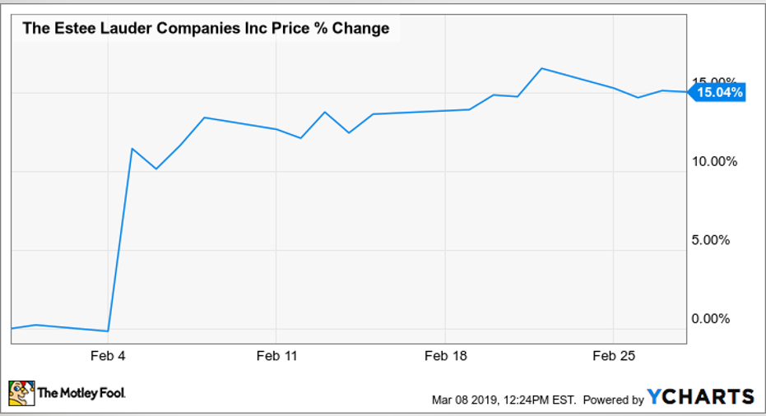Click the "Powered by" text
Viewport: 766px width, 416px height.
click(x=614, y=400)
